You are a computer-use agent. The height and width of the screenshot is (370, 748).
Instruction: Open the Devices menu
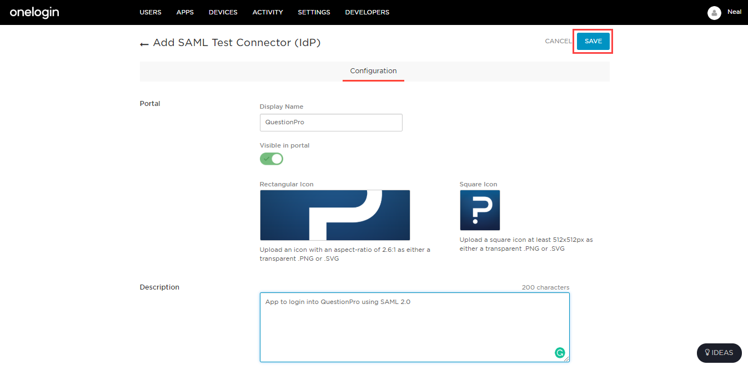223,12
